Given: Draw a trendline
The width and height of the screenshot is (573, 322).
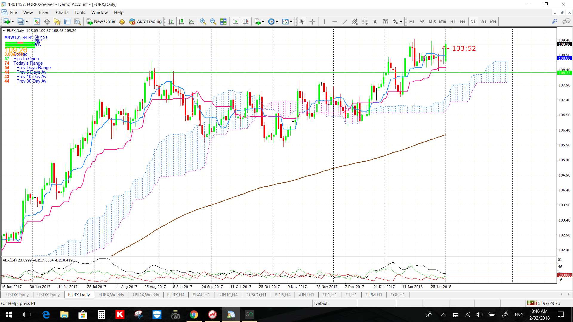Looking at the screenshot, I should 345,21.
